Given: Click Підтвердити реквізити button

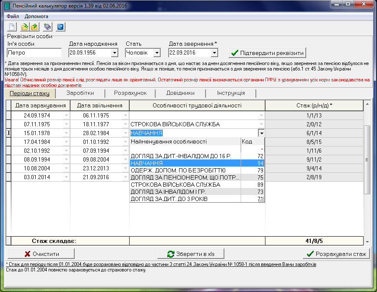Looking at the screenshot, I should pos(267,53).
